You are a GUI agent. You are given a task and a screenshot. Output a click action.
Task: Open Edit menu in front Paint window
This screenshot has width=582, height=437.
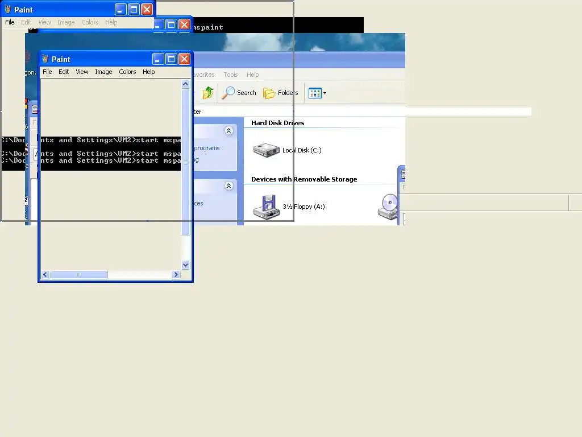point(64,72)
